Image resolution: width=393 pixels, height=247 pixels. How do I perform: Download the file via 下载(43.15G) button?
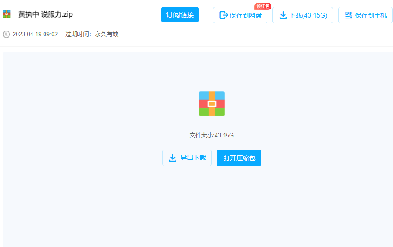point(303,15)
